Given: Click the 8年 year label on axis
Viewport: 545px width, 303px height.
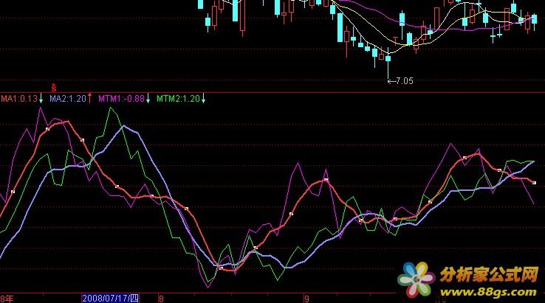Looking at the screenshot, I should [7, 299].
